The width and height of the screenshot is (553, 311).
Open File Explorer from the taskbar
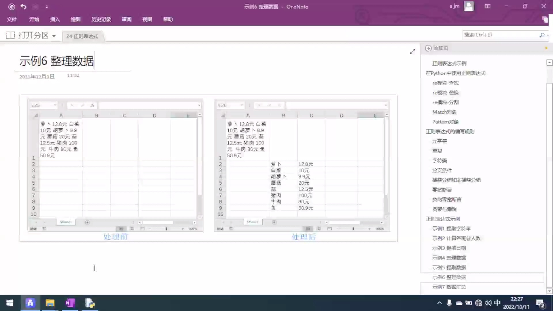pyautogui.click(x=50, y=303)
